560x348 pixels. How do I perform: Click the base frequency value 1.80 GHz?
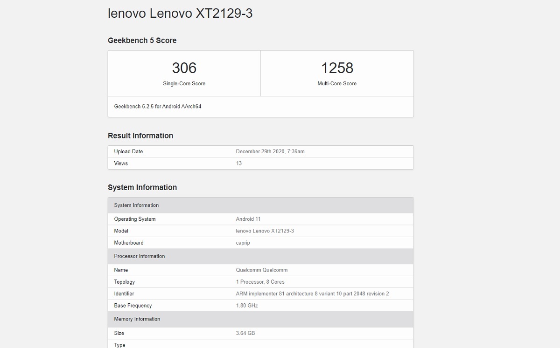pyautogui.click(x=247, y=306)
